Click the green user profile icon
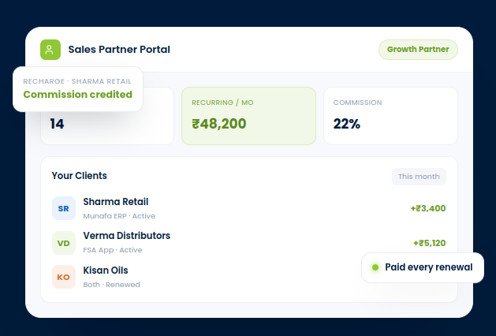496x336 pixels. coord(50,50)
